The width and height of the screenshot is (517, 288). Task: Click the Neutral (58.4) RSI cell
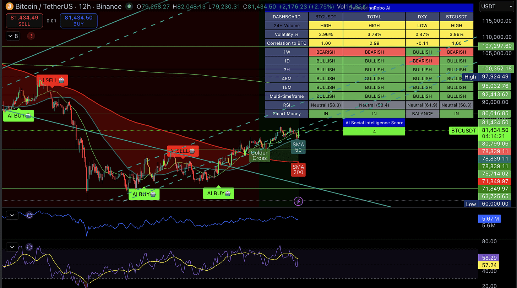point(374,105)
